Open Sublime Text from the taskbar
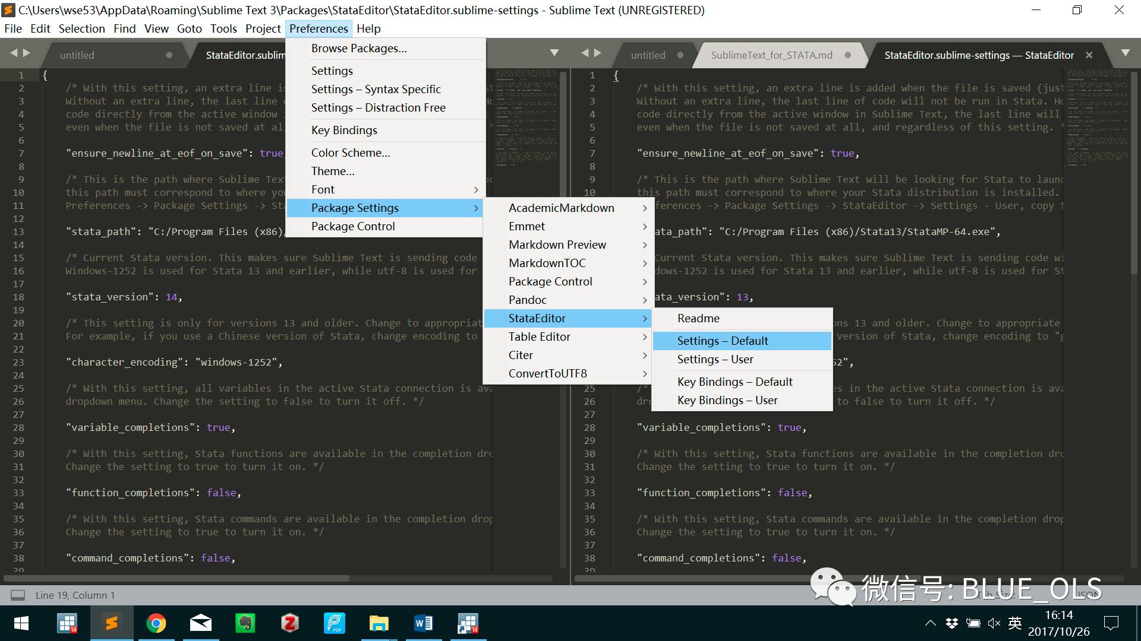 point(112,623)
